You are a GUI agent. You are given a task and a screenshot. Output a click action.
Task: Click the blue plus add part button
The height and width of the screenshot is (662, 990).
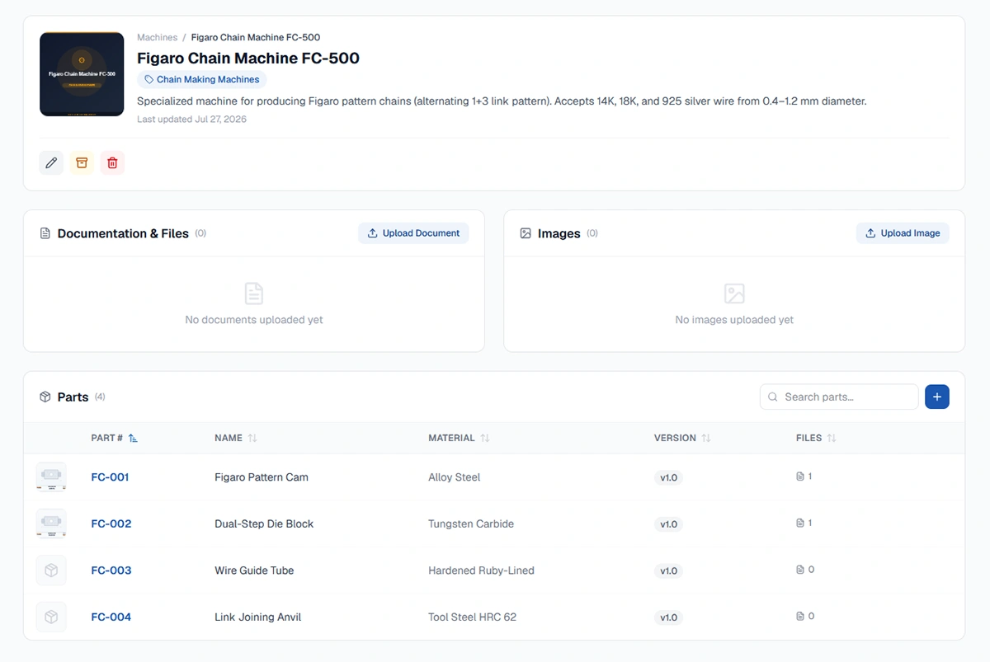click(x=937, y=397)
